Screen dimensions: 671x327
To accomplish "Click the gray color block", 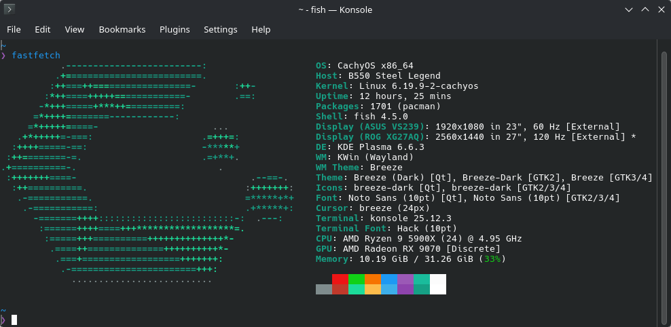I will point(324,290).
